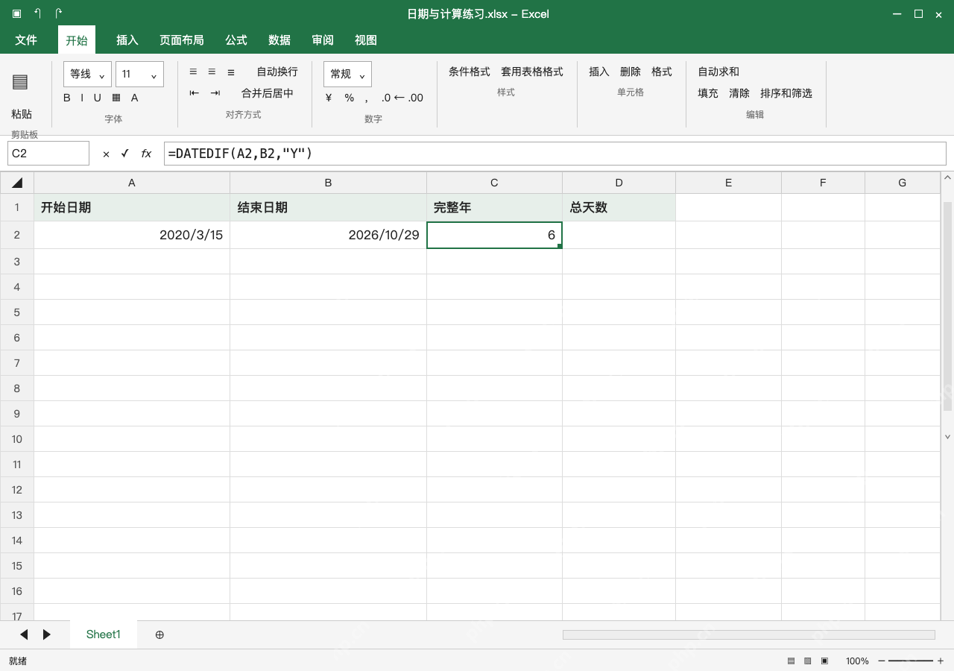Go to the next sheet arrow

coord(47,634)
